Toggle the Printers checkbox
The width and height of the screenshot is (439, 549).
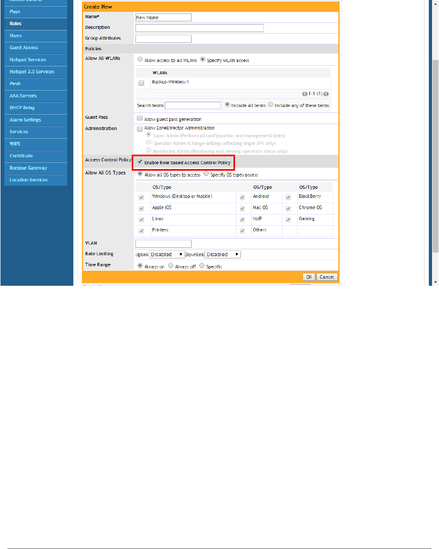tap(141, 231)
